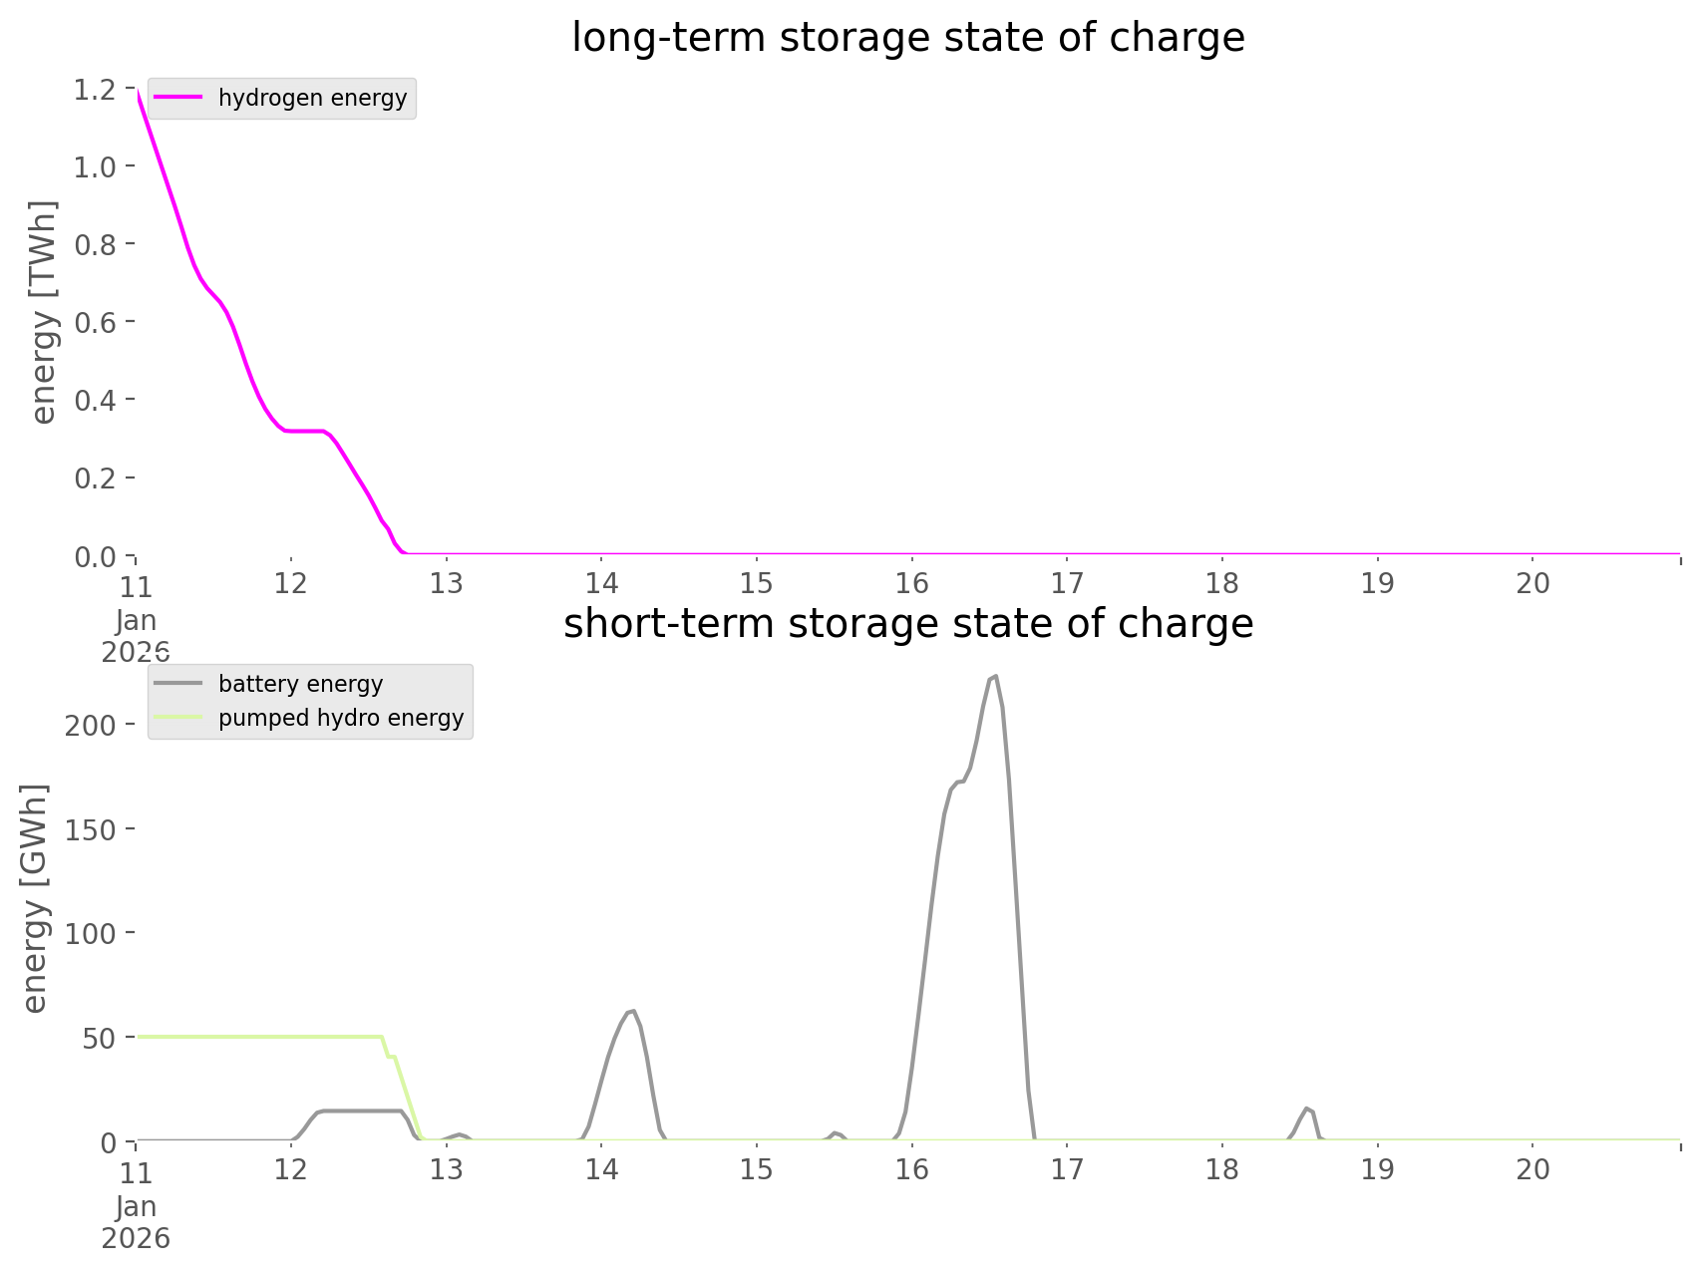The image size is (1701, 1273).
Task: Click date tick 17 on the bottom chart x-axis
Action: tap(1067, 1169)
